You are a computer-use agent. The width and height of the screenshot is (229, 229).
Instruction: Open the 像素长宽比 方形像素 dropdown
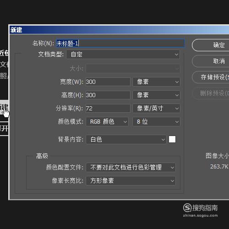pos(131,181)
